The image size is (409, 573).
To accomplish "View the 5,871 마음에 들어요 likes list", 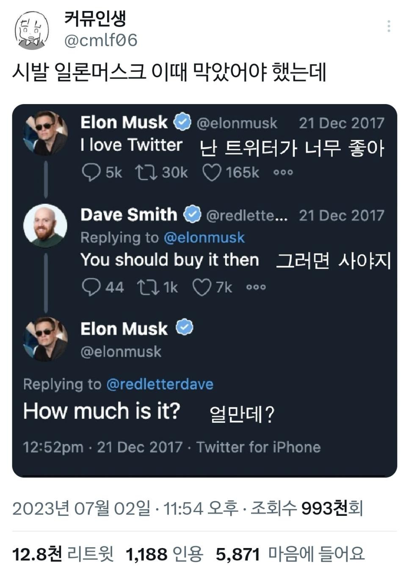I will (290, 554).
